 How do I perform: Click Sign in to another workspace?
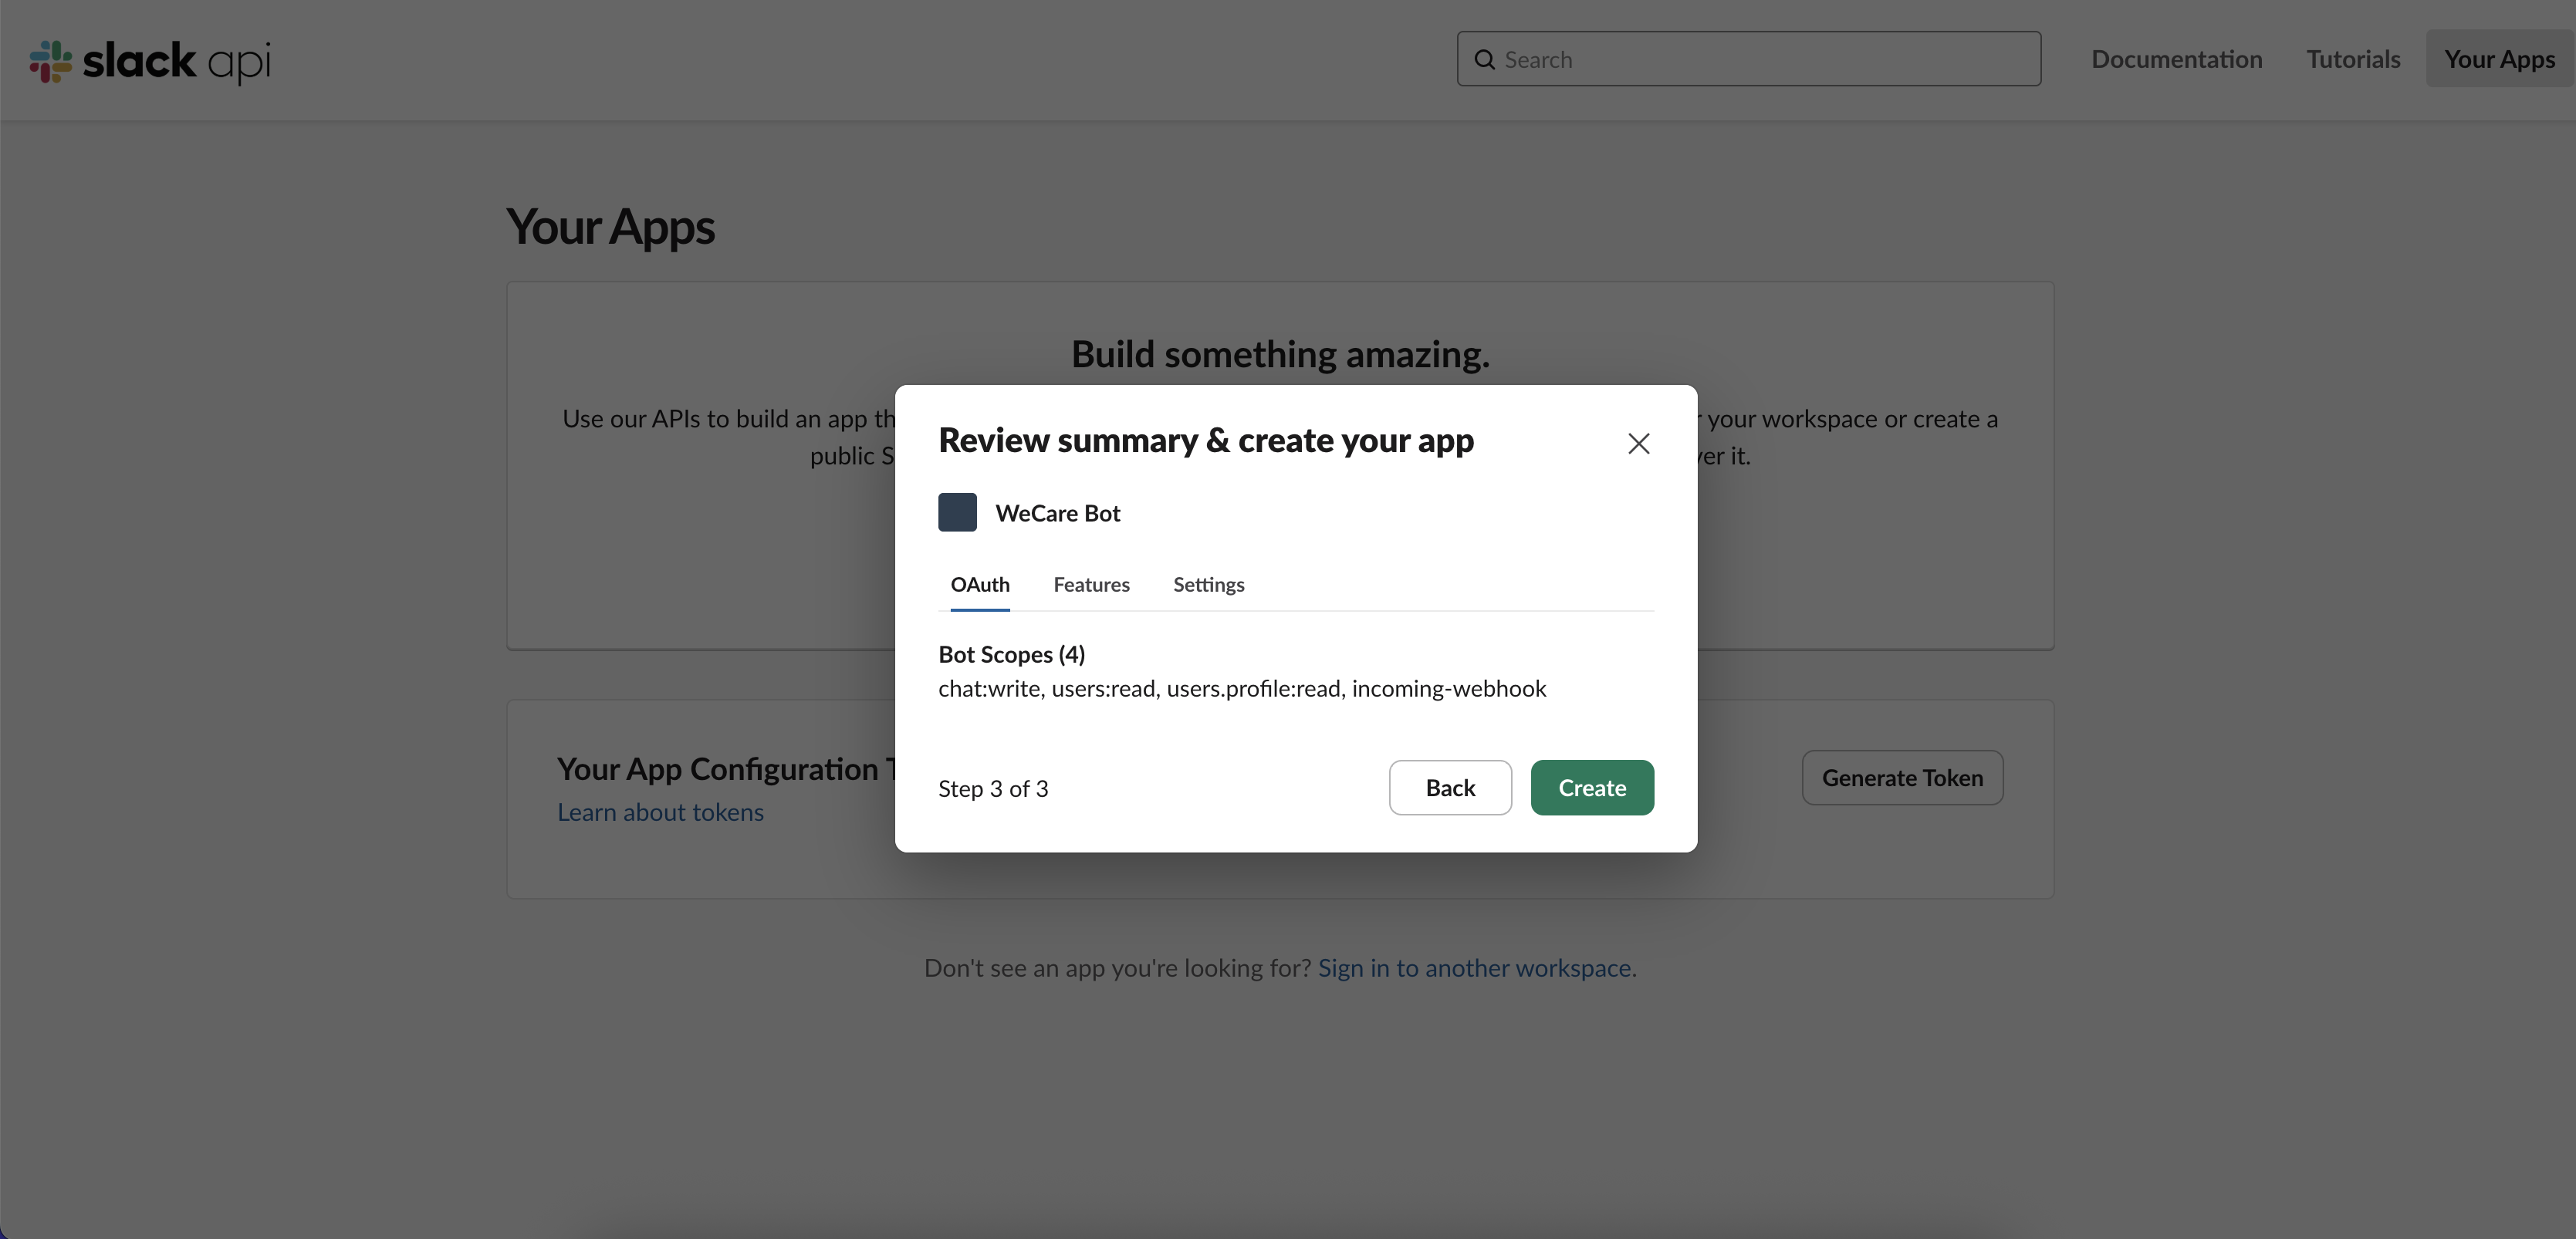pyautogui.click(x=1474, y=968)
